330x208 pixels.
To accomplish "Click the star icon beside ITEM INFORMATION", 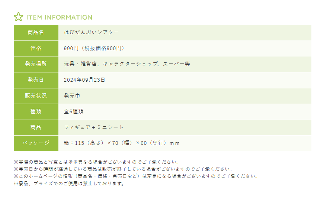I will point(18,17).
